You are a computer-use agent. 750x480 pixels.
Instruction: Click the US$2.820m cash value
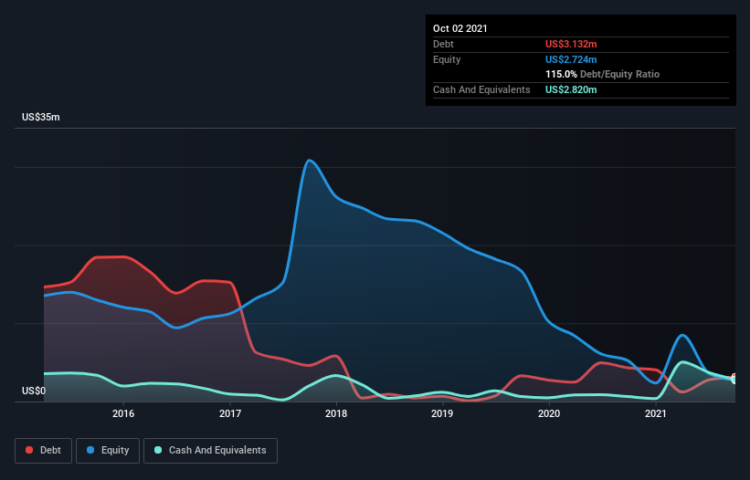[571, 89]
